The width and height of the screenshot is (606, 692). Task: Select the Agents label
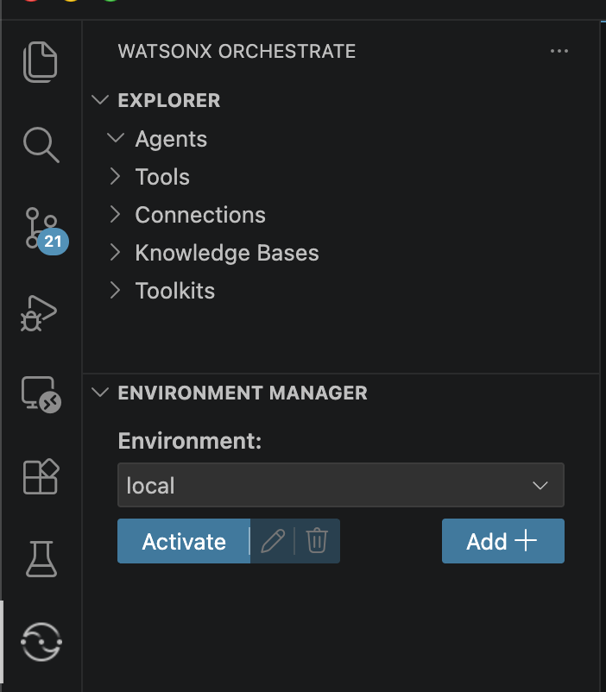tap(171, 139)
